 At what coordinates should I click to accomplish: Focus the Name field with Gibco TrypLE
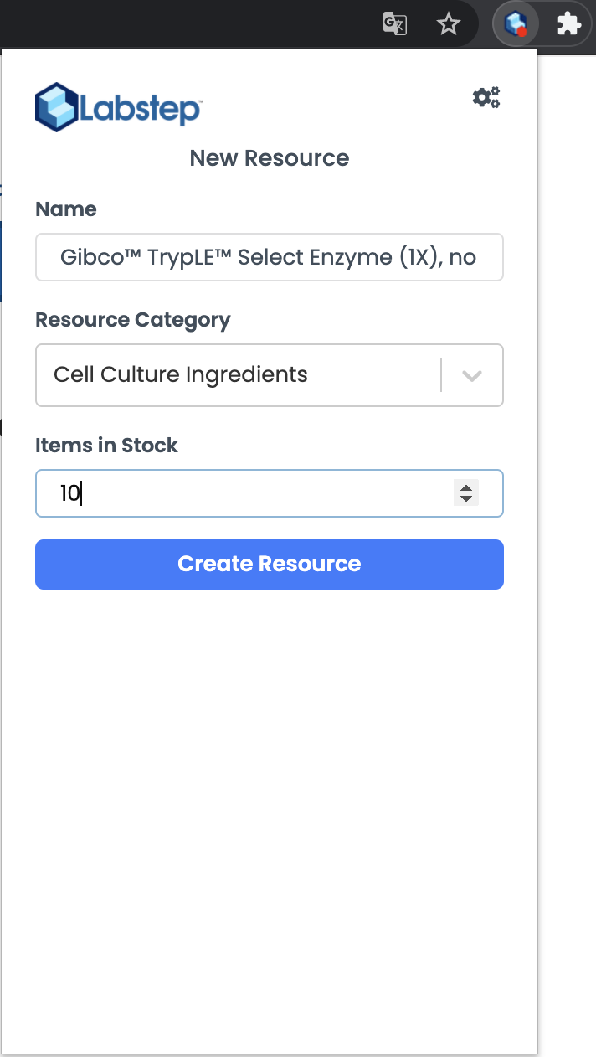(x=269, y=257)
